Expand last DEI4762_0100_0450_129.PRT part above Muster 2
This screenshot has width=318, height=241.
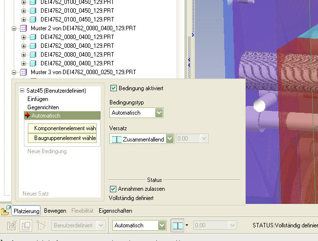[x=23, y=20]
